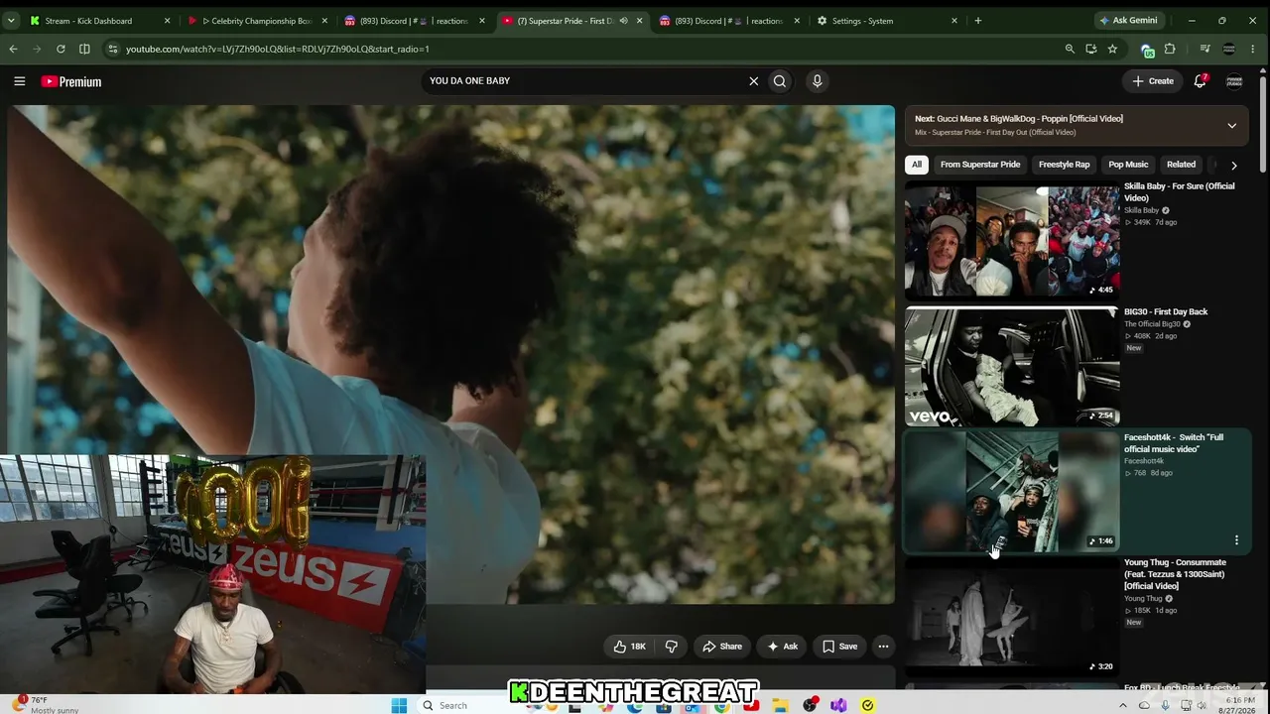Screen dimensions: 1270x714
Task: Click the Windows taskbar Search box
Action: point(466,705)
